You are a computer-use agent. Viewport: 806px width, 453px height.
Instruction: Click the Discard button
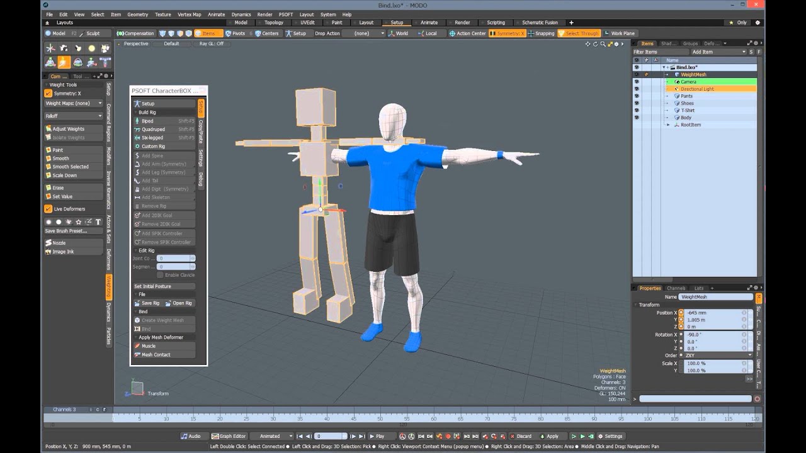point(521,436)
